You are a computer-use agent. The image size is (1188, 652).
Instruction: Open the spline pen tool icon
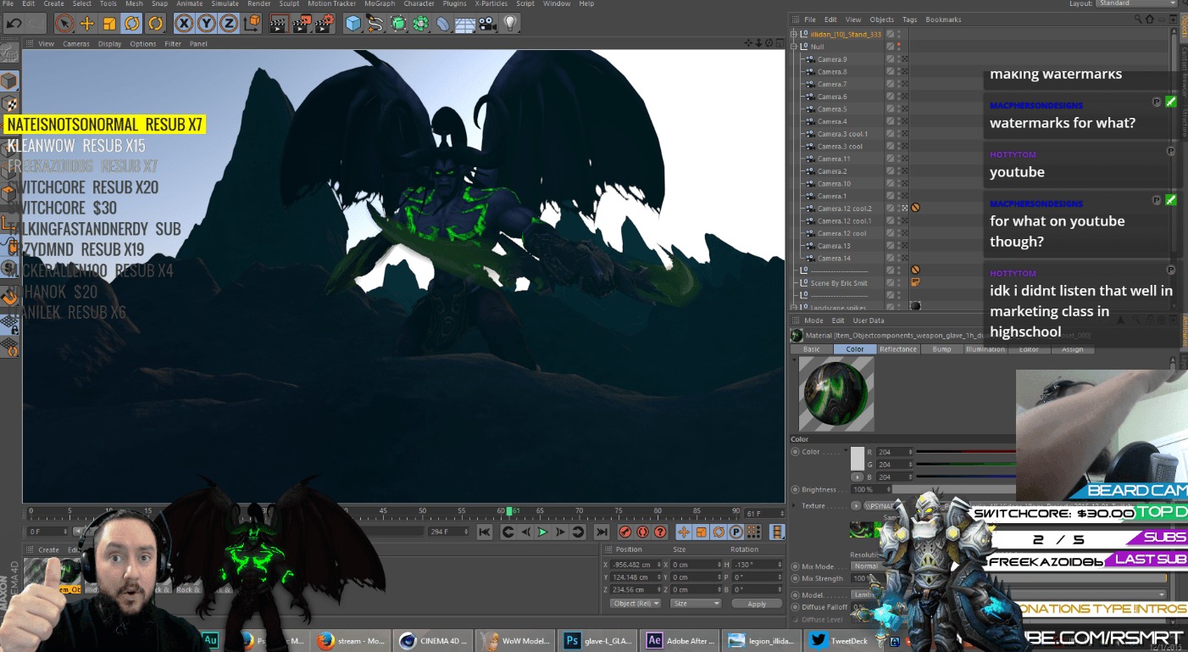pyautogui.click(x=376, y=24)
